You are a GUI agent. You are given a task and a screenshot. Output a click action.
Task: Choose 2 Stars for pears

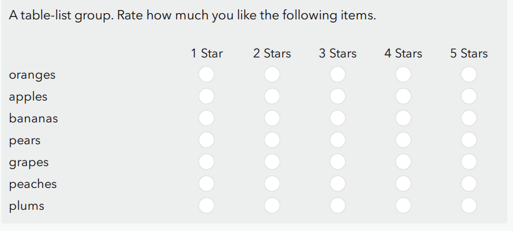click(272, 140)
